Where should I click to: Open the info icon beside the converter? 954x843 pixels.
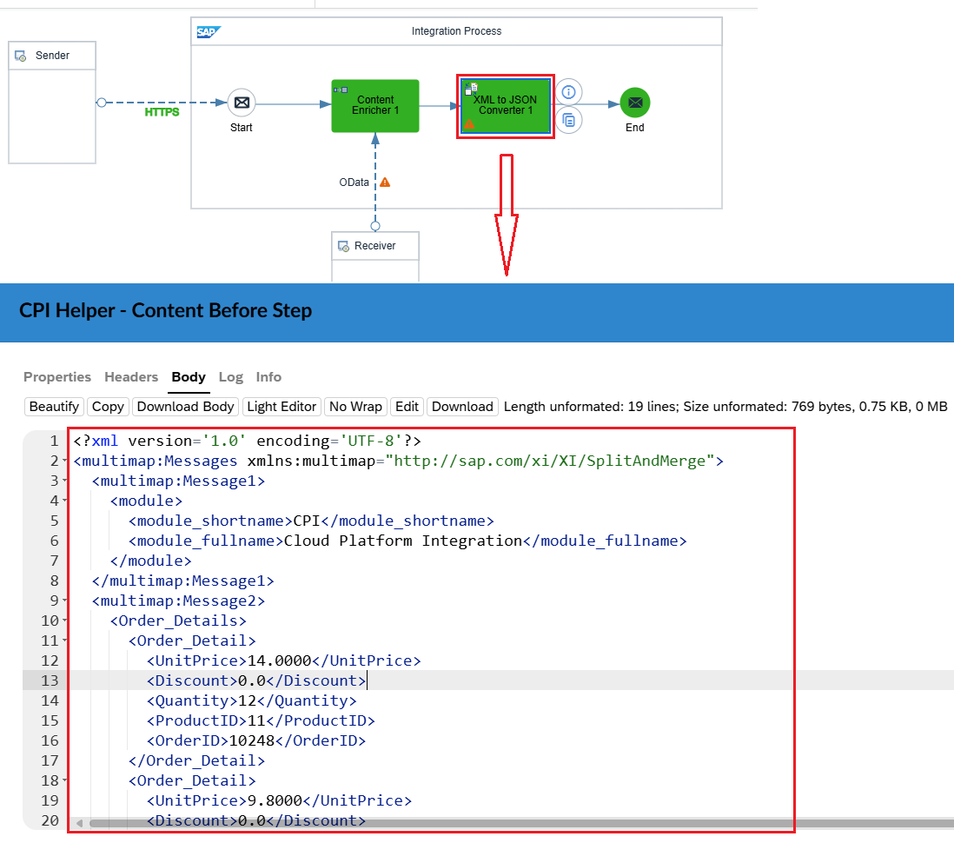point(568,92)
